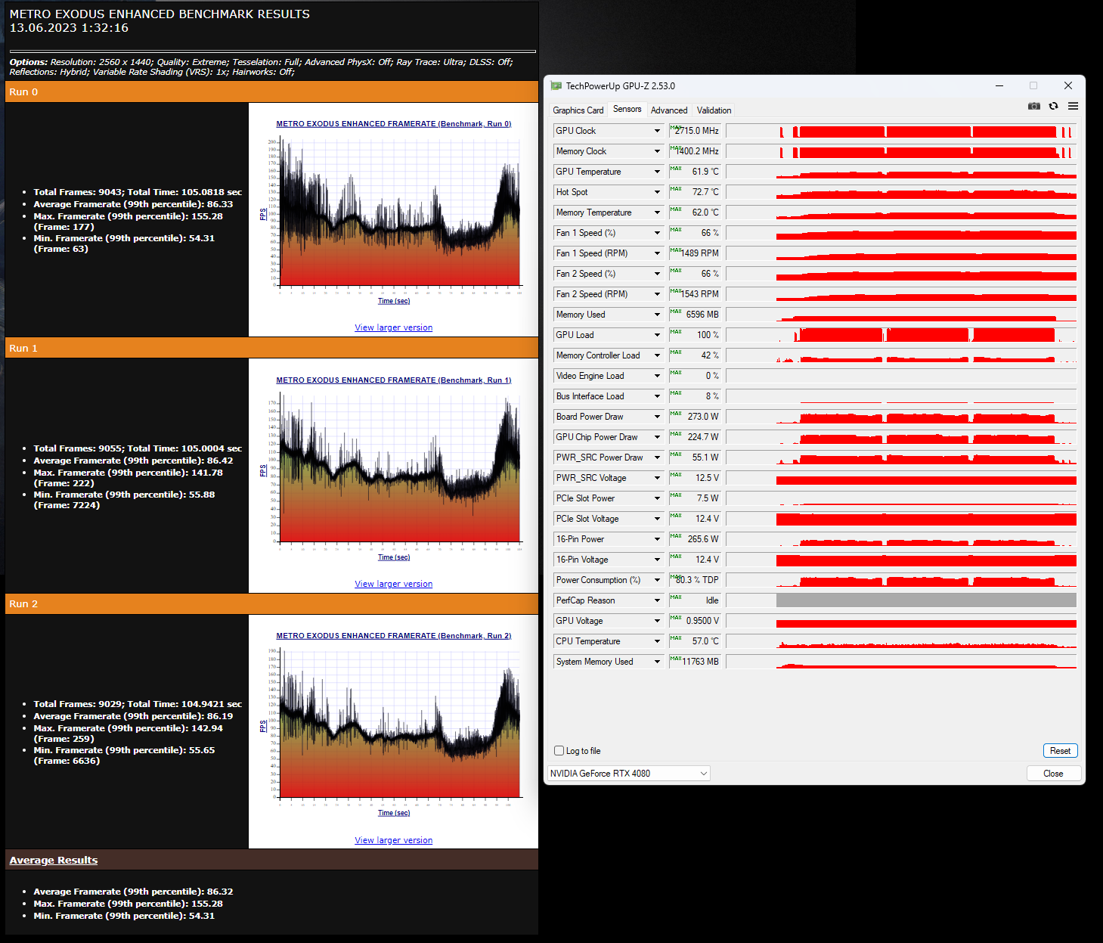Image resolution: width=1103 pixels, height=943 pixels.
Task: Click the GPU Load history graph
Action: (x=901, y=335)
